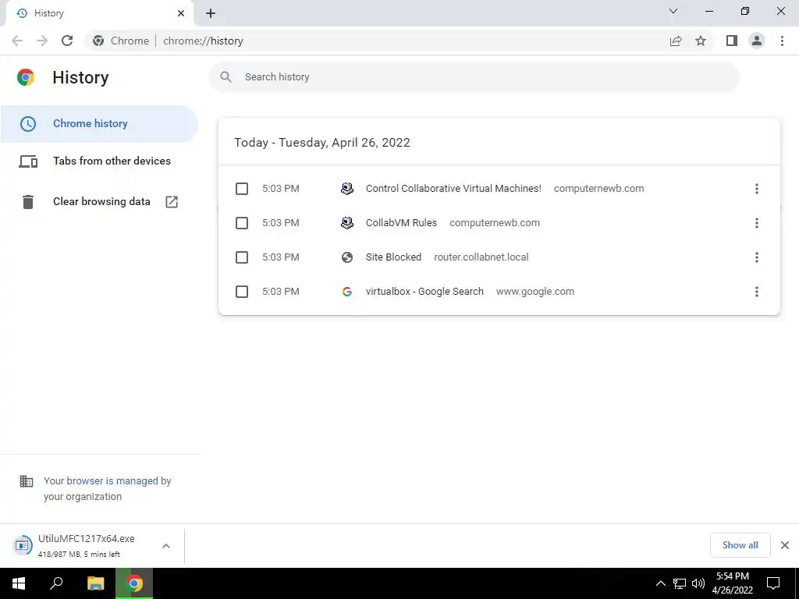Image resolution: width=799 pixels, height=599 pixels.
Task: Click Today - Tuesday, April 26, 2022 header
Action: (322, 143)
